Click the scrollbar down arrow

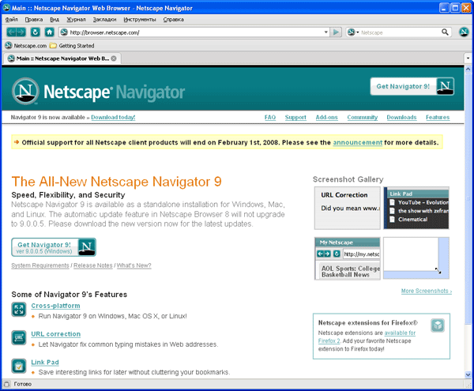coord(468,374)
